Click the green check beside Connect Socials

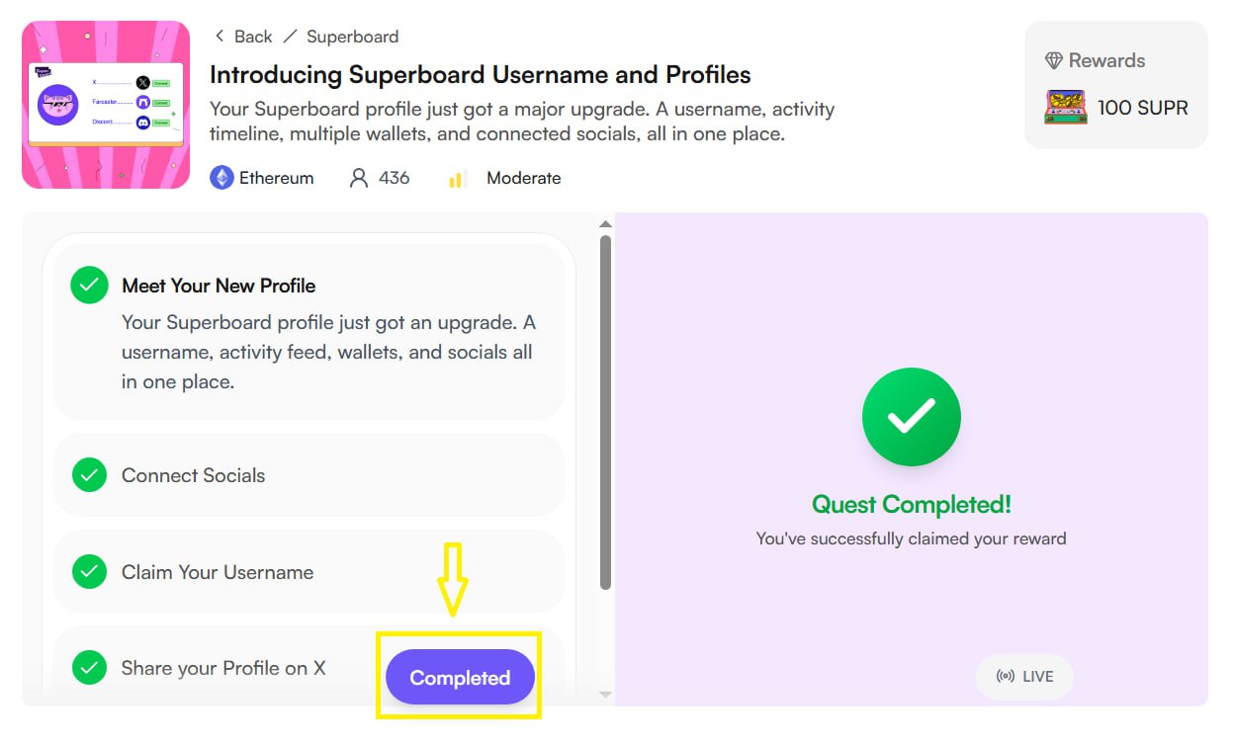[x=89, y=475]
